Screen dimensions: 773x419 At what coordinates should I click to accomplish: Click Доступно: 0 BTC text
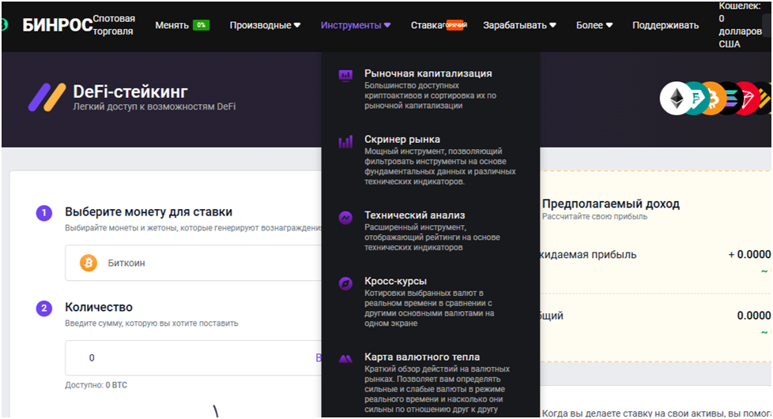pos(96,385)
